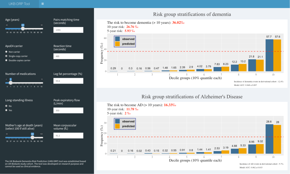The image size is (290, 174).
Task: Choose Double-copies carrier option
Action: tap(6, 60)
